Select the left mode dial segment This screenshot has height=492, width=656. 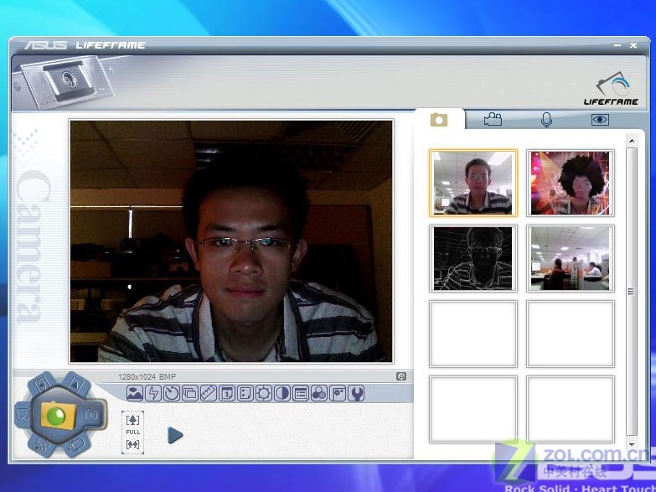point(23,415)
